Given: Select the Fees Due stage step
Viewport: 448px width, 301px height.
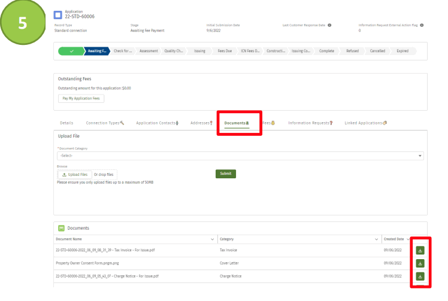Looking at the screenshot, I should click(225, 51).
